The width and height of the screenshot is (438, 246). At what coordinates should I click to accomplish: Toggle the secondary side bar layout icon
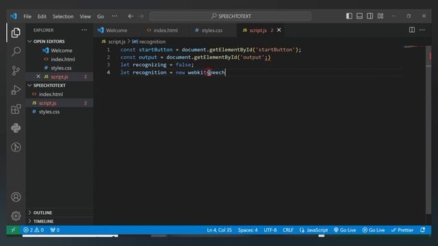tap(370, 16)
